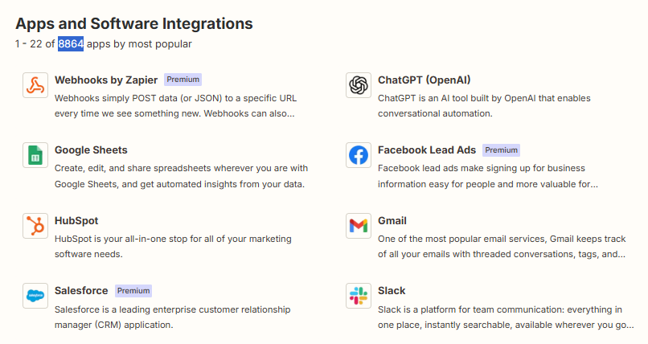The height and width of the screenshot is (344, 648).
Task: Select the Gmail app name
Action: point(392,220)
